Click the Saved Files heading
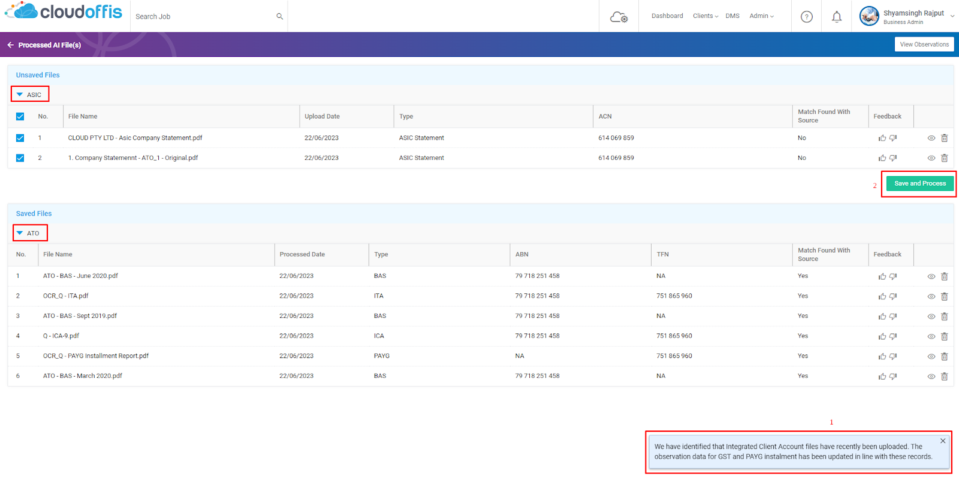 click(34, 214)
